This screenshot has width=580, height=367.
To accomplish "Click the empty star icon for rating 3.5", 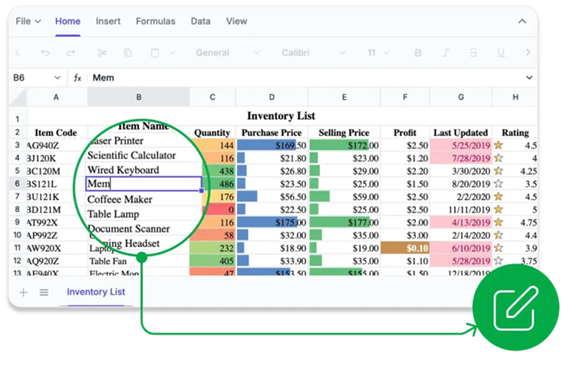I will 499,183.
